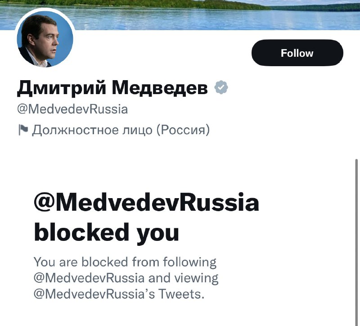360x326 pixels.
Task: Click the Должностное лицо (Россия) label
Action: coord(121,130)
